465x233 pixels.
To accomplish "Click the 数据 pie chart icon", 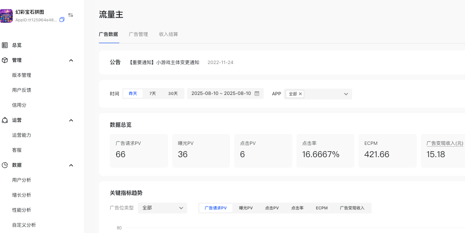I will (5, 165).
